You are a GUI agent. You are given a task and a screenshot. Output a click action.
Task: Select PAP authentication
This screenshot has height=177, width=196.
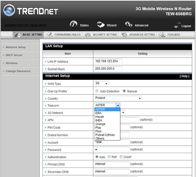click(109, 157)
